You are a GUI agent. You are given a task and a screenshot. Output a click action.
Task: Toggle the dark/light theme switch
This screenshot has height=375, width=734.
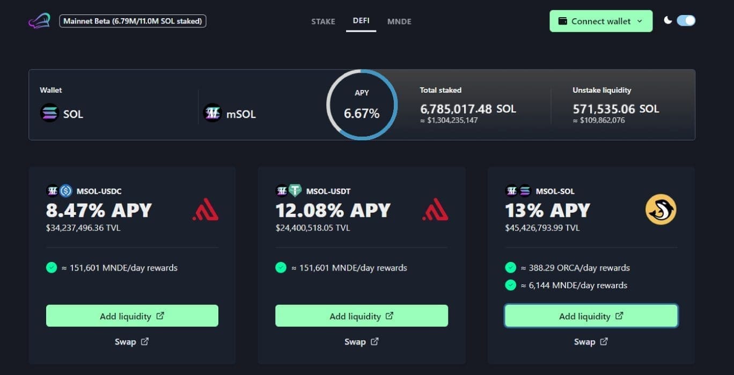[686, 21]
